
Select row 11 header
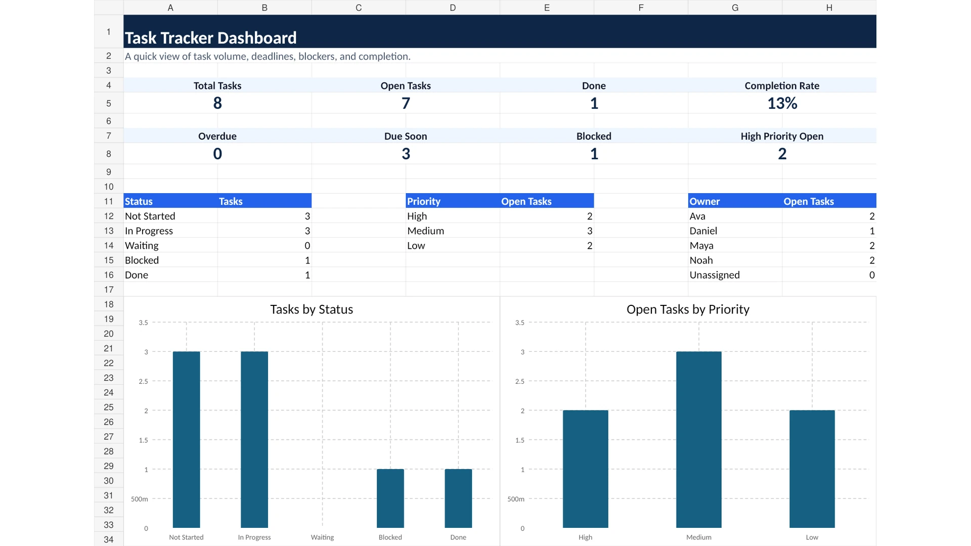[x=109, y=201]
